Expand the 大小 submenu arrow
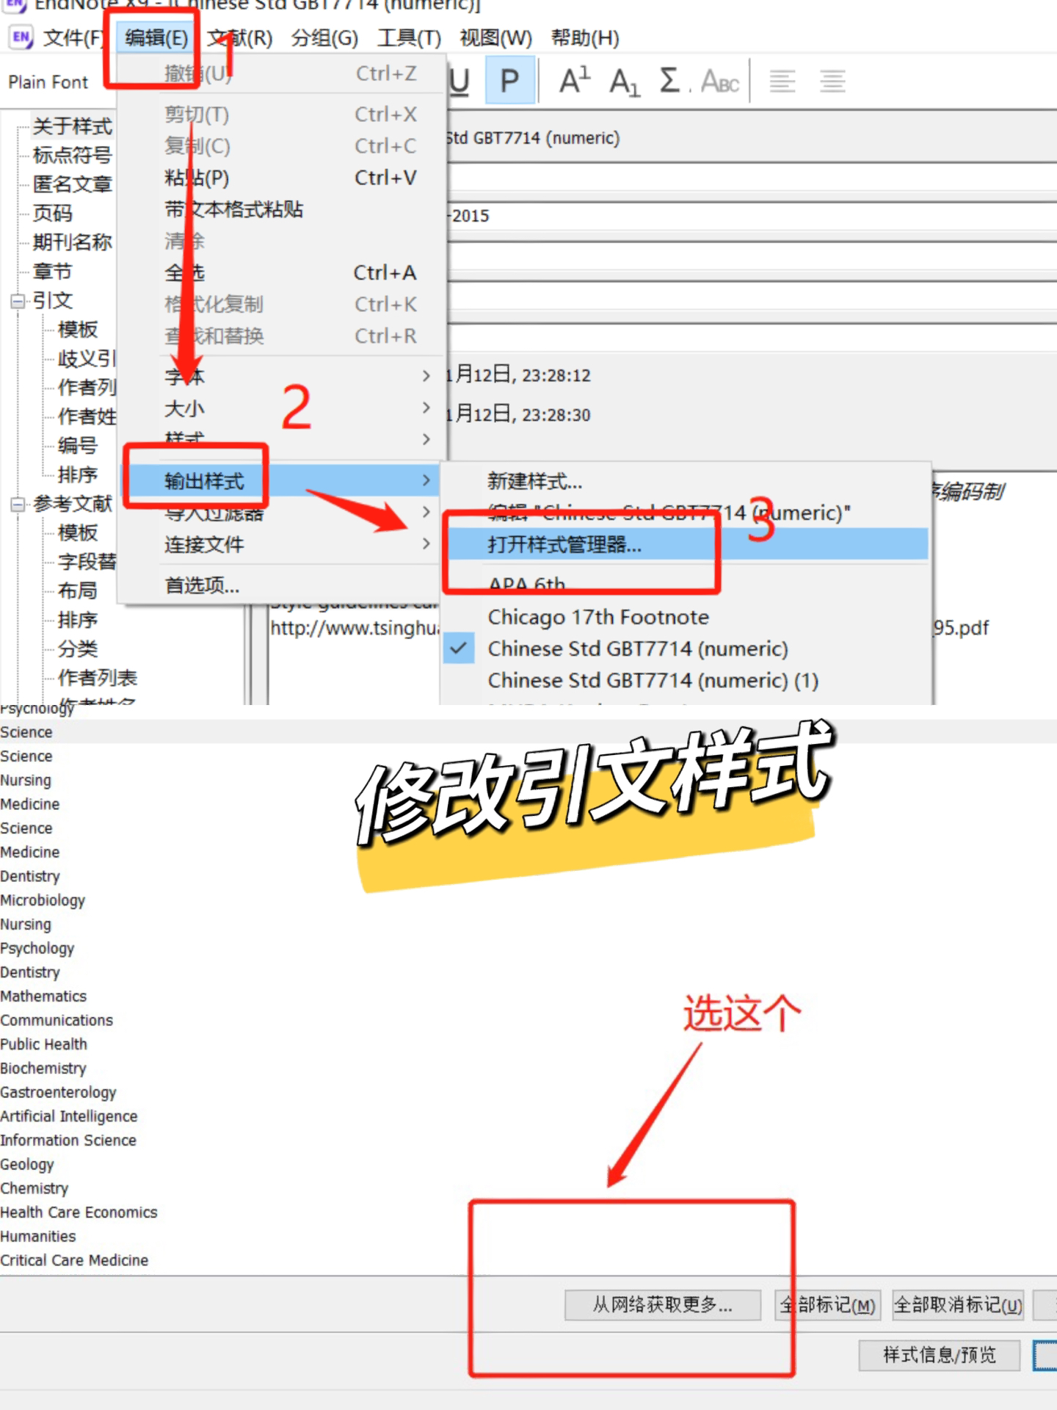 click(426, 408)
